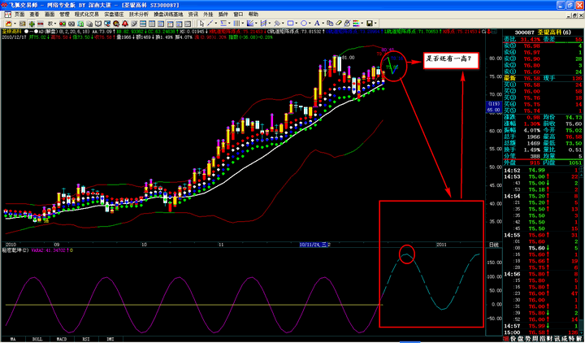The height and width of the screenshot is (343, 585).
Task: Switch to the BOLL indicator tab
Action: 37,338
